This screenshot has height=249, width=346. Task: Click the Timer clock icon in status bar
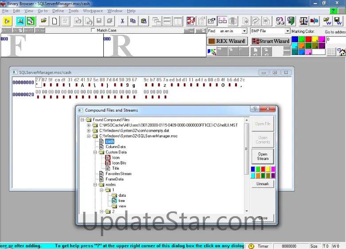[x=251, y=246]
